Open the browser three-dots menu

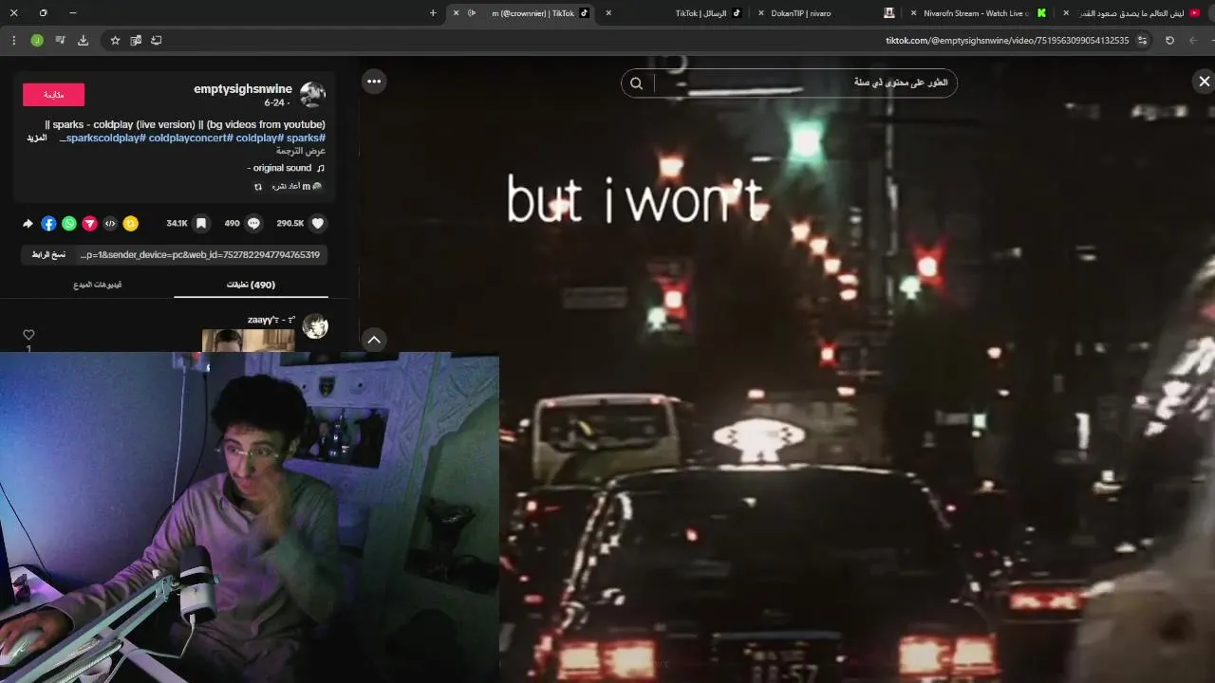13,41
